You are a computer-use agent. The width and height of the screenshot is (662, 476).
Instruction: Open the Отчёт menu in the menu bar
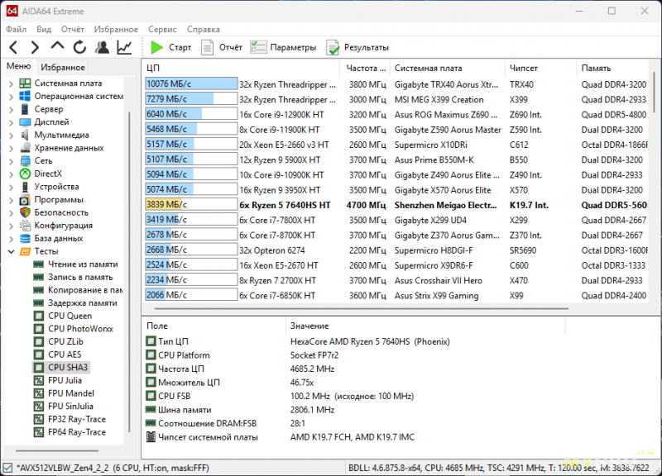point(73,29)
